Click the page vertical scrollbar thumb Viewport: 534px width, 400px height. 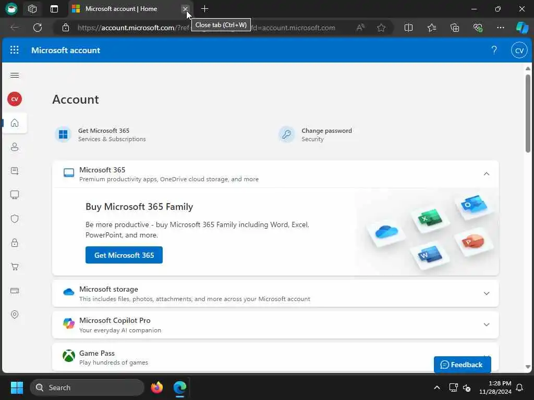528,113
